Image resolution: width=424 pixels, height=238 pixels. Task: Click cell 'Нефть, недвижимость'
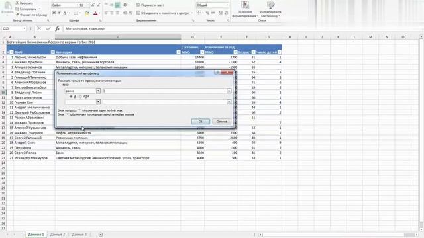tap(118, 133)
